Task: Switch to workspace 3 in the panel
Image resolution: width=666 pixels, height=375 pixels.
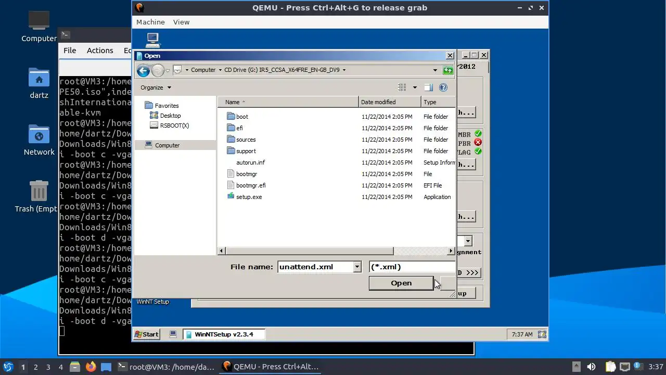Action: pos(48,367)
